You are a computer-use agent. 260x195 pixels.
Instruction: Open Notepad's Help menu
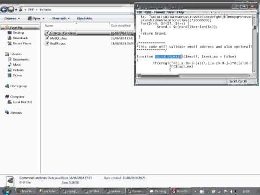click(180, 12)
